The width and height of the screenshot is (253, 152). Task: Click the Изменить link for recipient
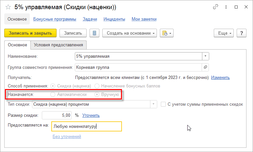coord(220,78)
